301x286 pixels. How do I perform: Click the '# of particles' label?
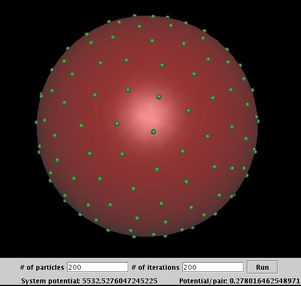click(x=42, y=268)
